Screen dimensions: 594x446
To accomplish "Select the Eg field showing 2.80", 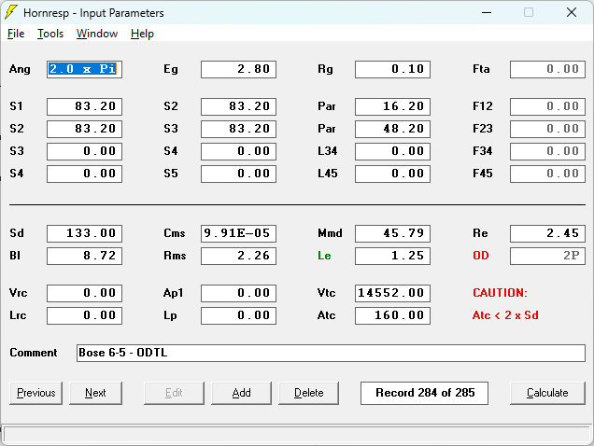I will coord(239,69).
